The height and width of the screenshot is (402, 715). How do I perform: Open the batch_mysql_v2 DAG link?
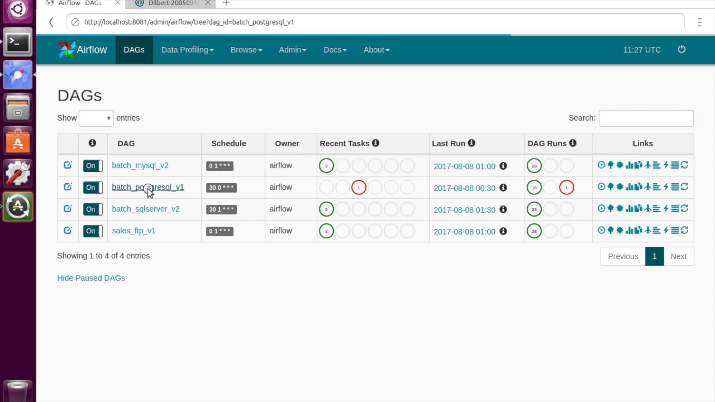(x=140, y=165)
